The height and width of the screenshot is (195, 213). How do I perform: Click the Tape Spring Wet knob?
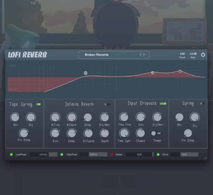(15, 117)
